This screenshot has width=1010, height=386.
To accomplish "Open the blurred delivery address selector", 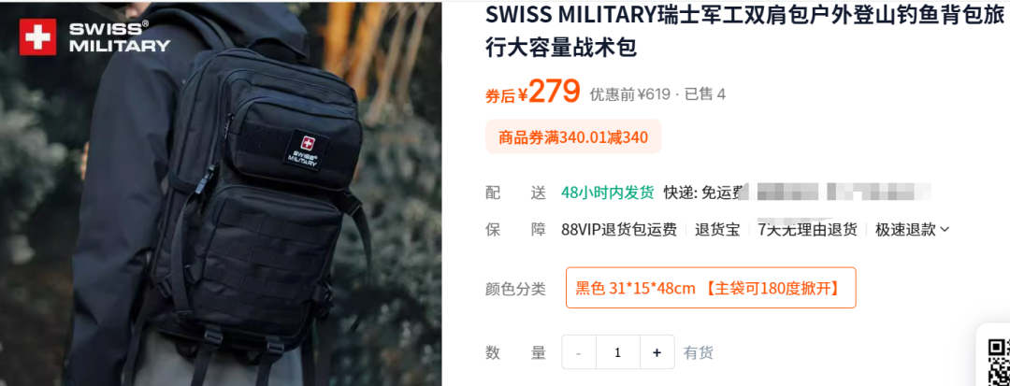I will (x=843, y=191).
